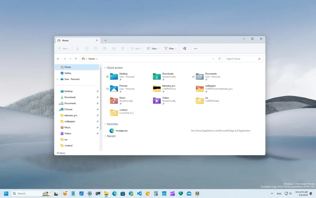Screen dimensions: 316x198
Task: Close the Home tab
Action: [x=97, y=41]
